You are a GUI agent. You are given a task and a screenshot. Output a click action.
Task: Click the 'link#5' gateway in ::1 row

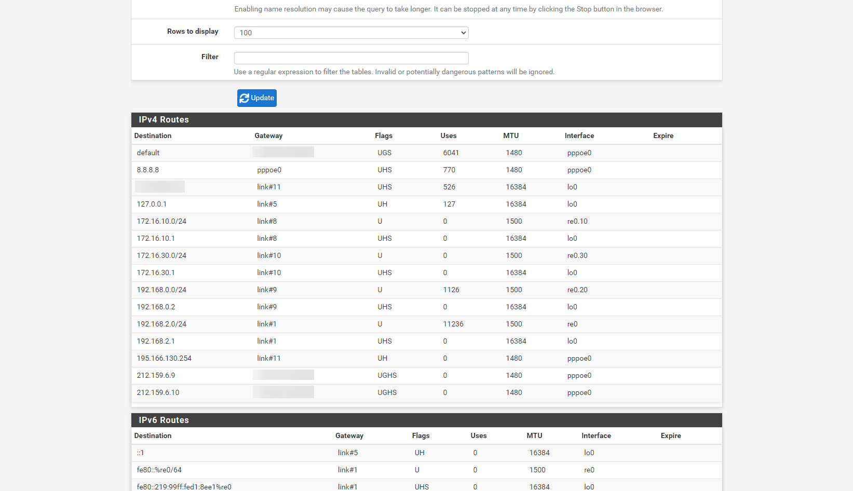[x=348, y=453]
